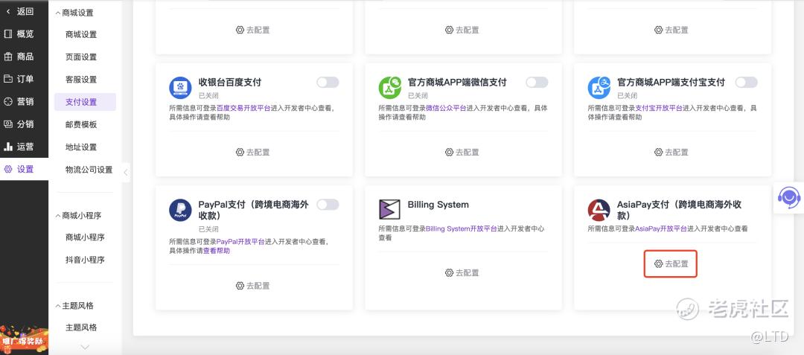Click the Billing System logo

pos(389,210)
